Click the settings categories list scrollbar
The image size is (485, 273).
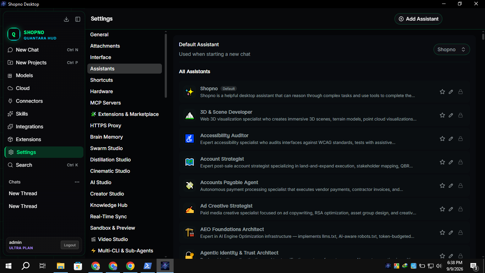166,66
